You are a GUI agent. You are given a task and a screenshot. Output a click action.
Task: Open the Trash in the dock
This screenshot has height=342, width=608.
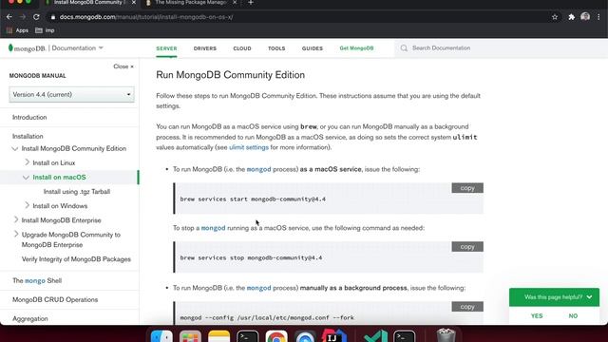tap(446, 335)
